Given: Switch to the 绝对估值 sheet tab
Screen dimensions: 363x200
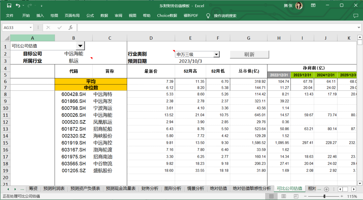Looking at the screenshot, I should (218, 189).
